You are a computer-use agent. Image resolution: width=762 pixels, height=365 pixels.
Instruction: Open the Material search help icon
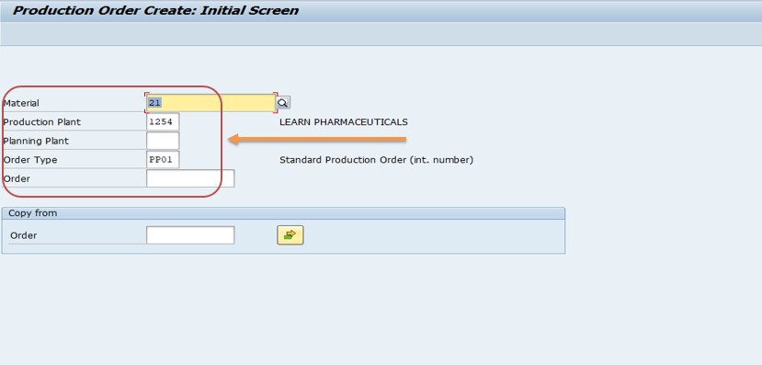point(283,103)
